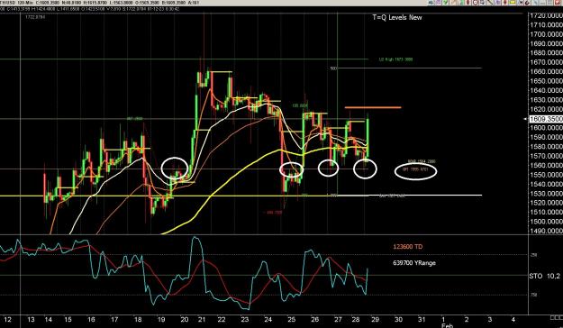563x328 pixels.
Task: Click the 1630.0000 price axis label
Action: pos(546,99)
